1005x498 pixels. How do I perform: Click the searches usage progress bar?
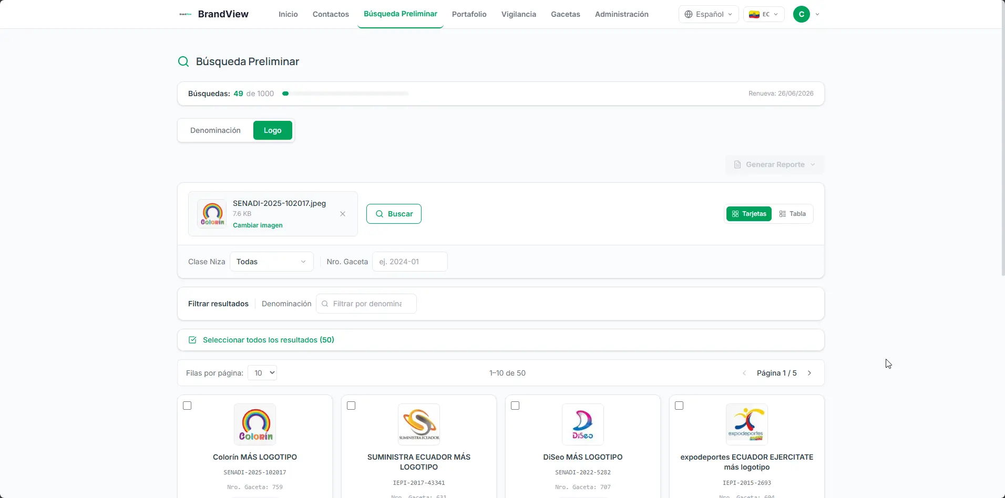point(345,94)
